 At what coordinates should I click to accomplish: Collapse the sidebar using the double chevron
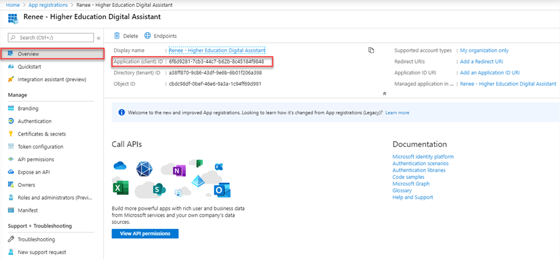click(x=98, y=38)
